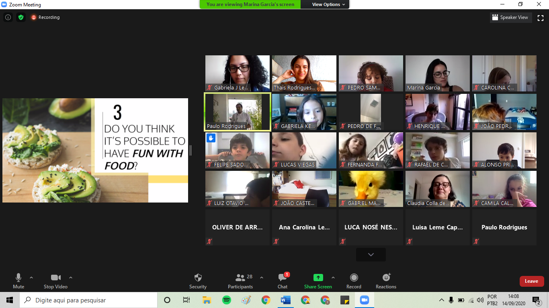Switch to Speaker View
Image resolution: width=549 pixels, height=308 pixels.
point(511,18)
